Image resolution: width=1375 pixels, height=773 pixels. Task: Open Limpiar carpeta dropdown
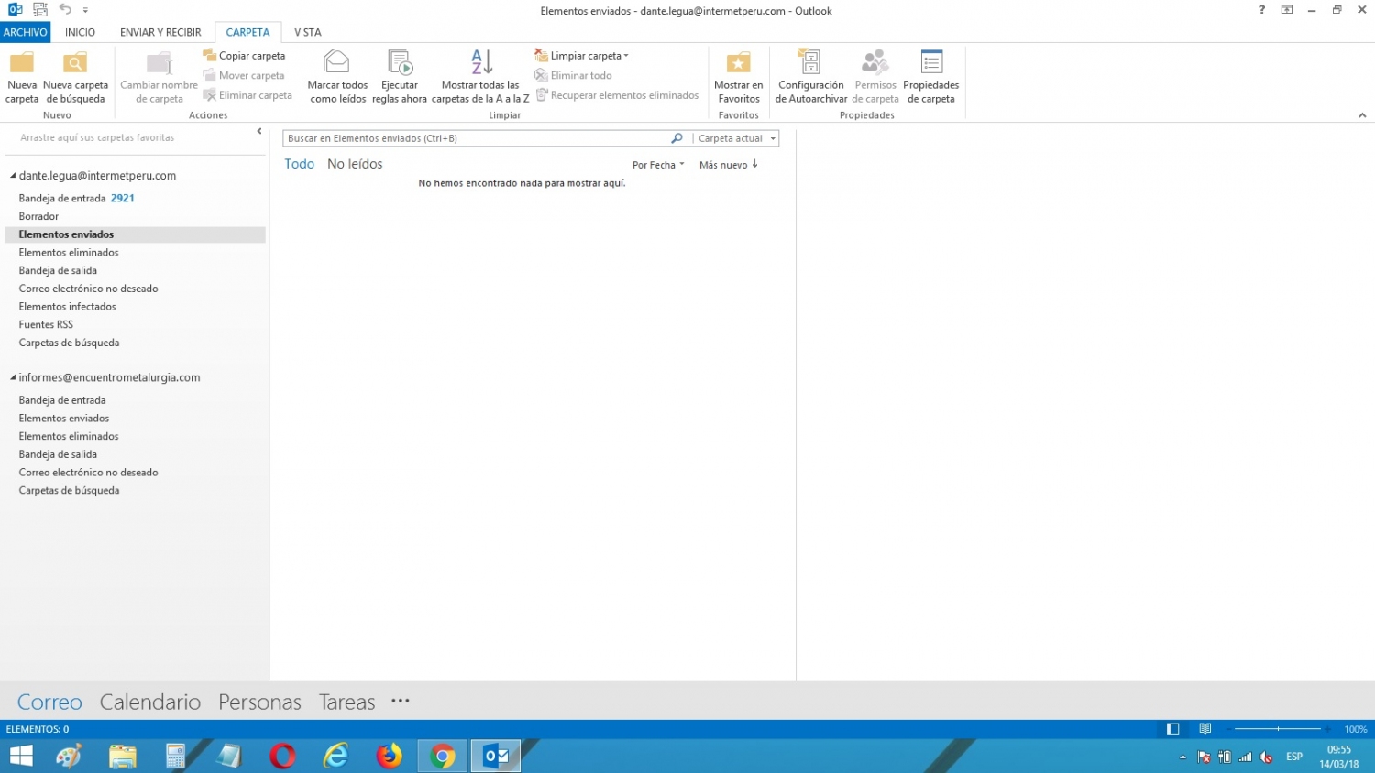click(582, 56)
